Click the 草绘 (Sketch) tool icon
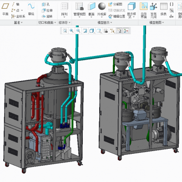The height and width of the screenshot is (182, 182). point(31,9)
